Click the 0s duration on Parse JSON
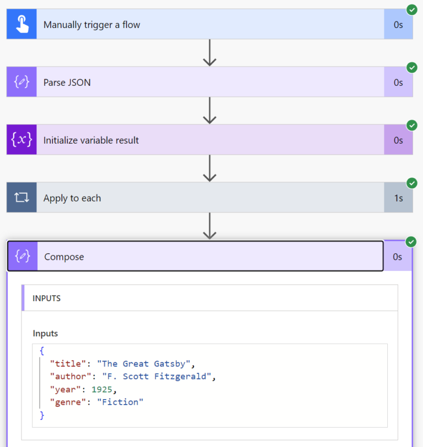This screenshot has width=423, height=447. pyautogui.click(x=398, y=81)
